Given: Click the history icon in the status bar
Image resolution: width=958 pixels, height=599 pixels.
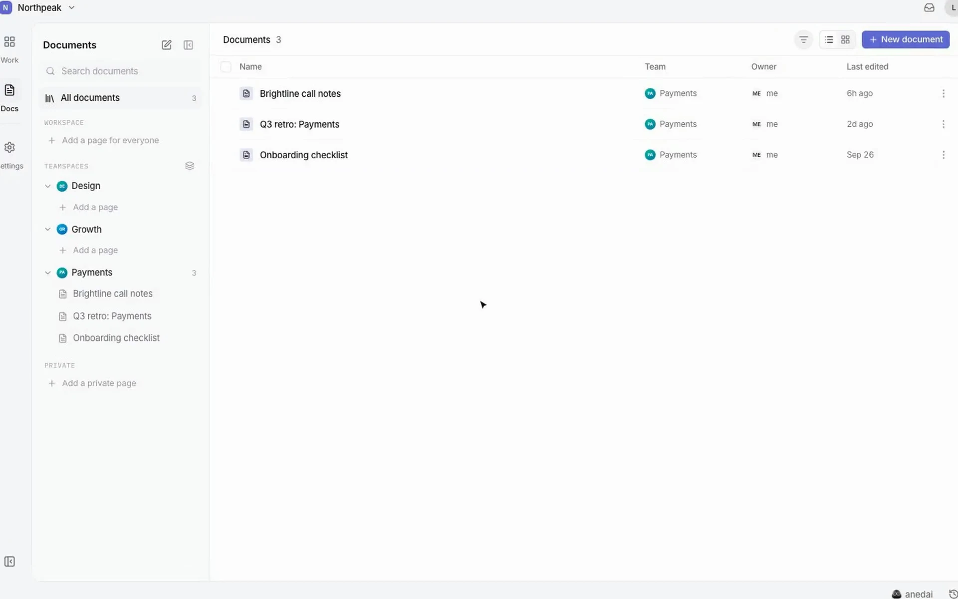Looking at the screenshot, I should (x=953, y=594).
